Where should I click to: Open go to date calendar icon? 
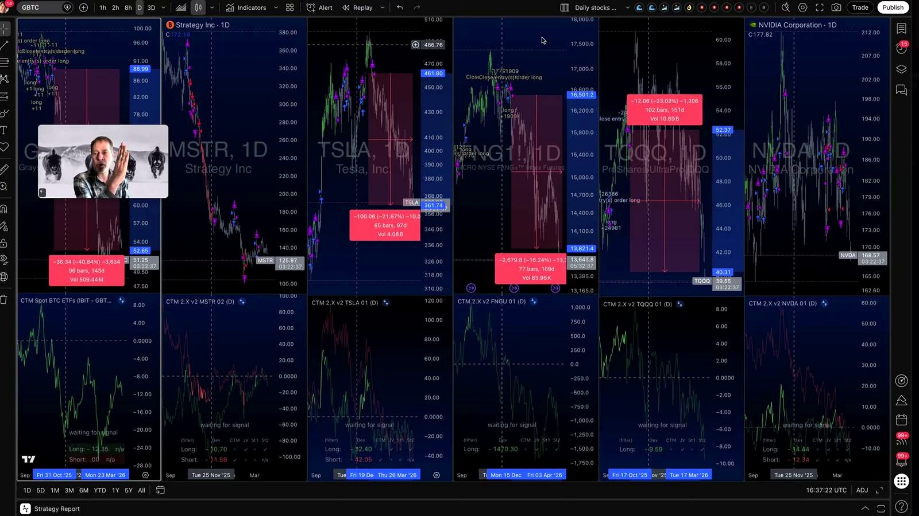(160, 490)
